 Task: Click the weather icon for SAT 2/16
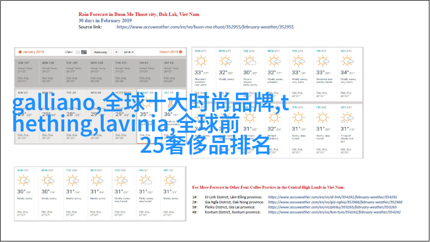coord(347,61)
